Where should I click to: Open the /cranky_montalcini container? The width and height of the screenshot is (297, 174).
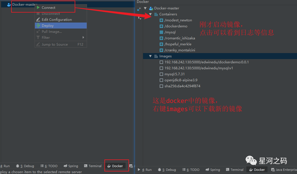click(180, 50)
